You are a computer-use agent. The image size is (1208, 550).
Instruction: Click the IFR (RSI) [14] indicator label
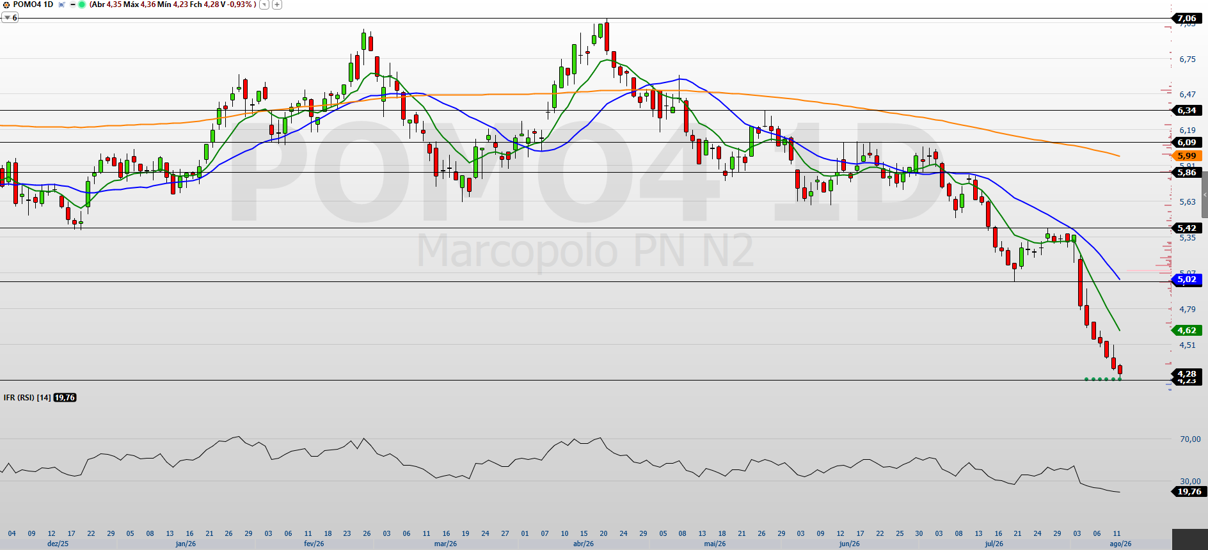point(27,398)
